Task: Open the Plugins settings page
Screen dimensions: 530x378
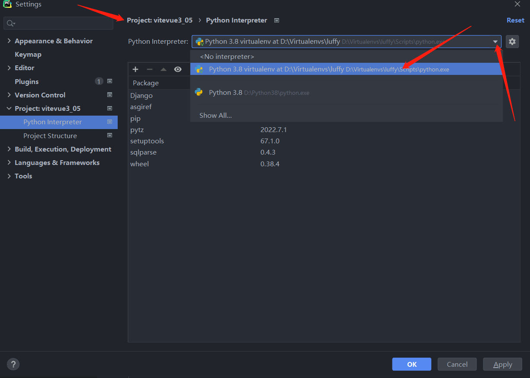Action: click(x=26, y=81)
